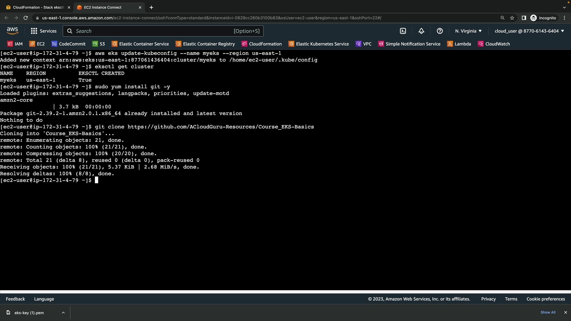Reload the EC2 Instance Connect page
This screenshot has height=321, width=571.
[26, 18]
